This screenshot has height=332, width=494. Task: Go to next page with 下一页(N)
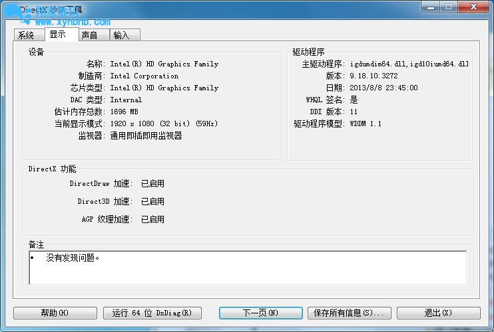[x=261, y=313]
